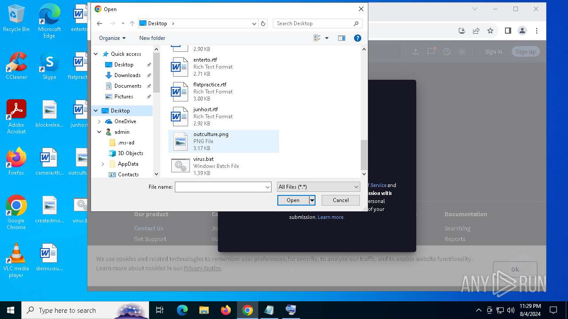Open the Contact Us link
The image size is (568, 319).
149,228
